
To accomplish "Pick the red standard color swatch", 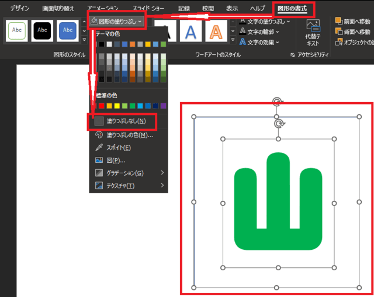I will coord(102,106).
